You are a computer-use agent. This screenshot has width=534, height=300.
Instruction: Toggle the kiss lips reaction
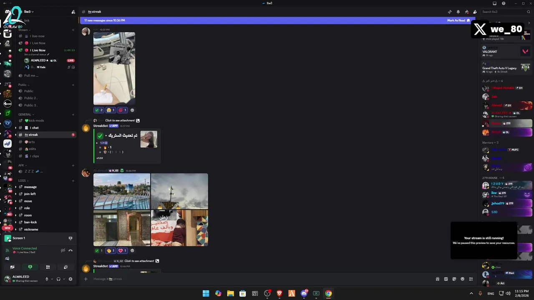123,110
